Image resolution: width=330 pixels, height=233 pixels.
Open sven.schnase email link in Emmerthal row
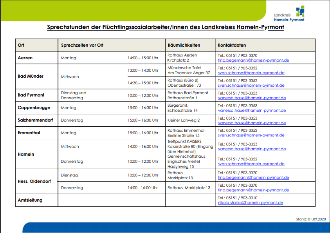click(251, 135)
